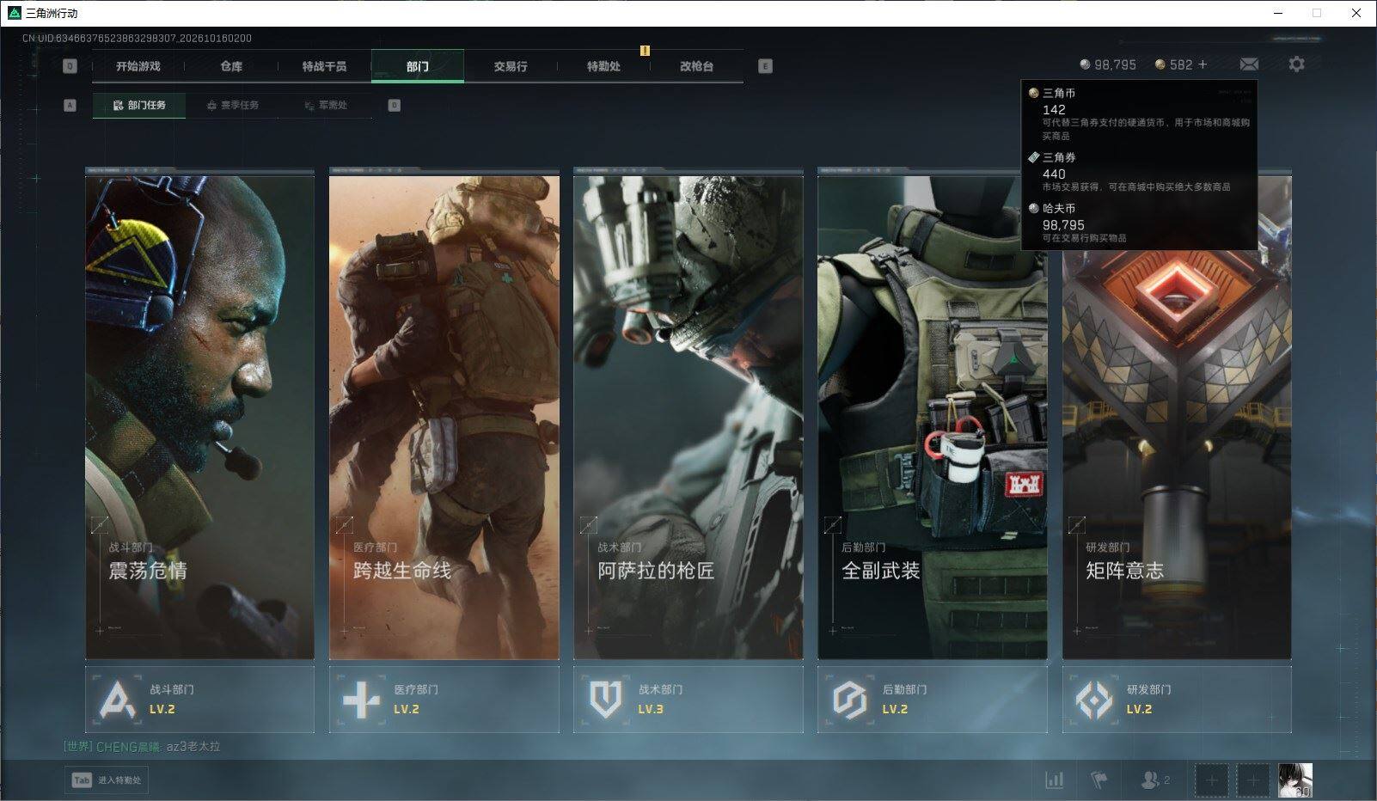This screenshot has height=801, width=1377.
Task: Click the Tab 进入特勤处 button
Action: 107,780
